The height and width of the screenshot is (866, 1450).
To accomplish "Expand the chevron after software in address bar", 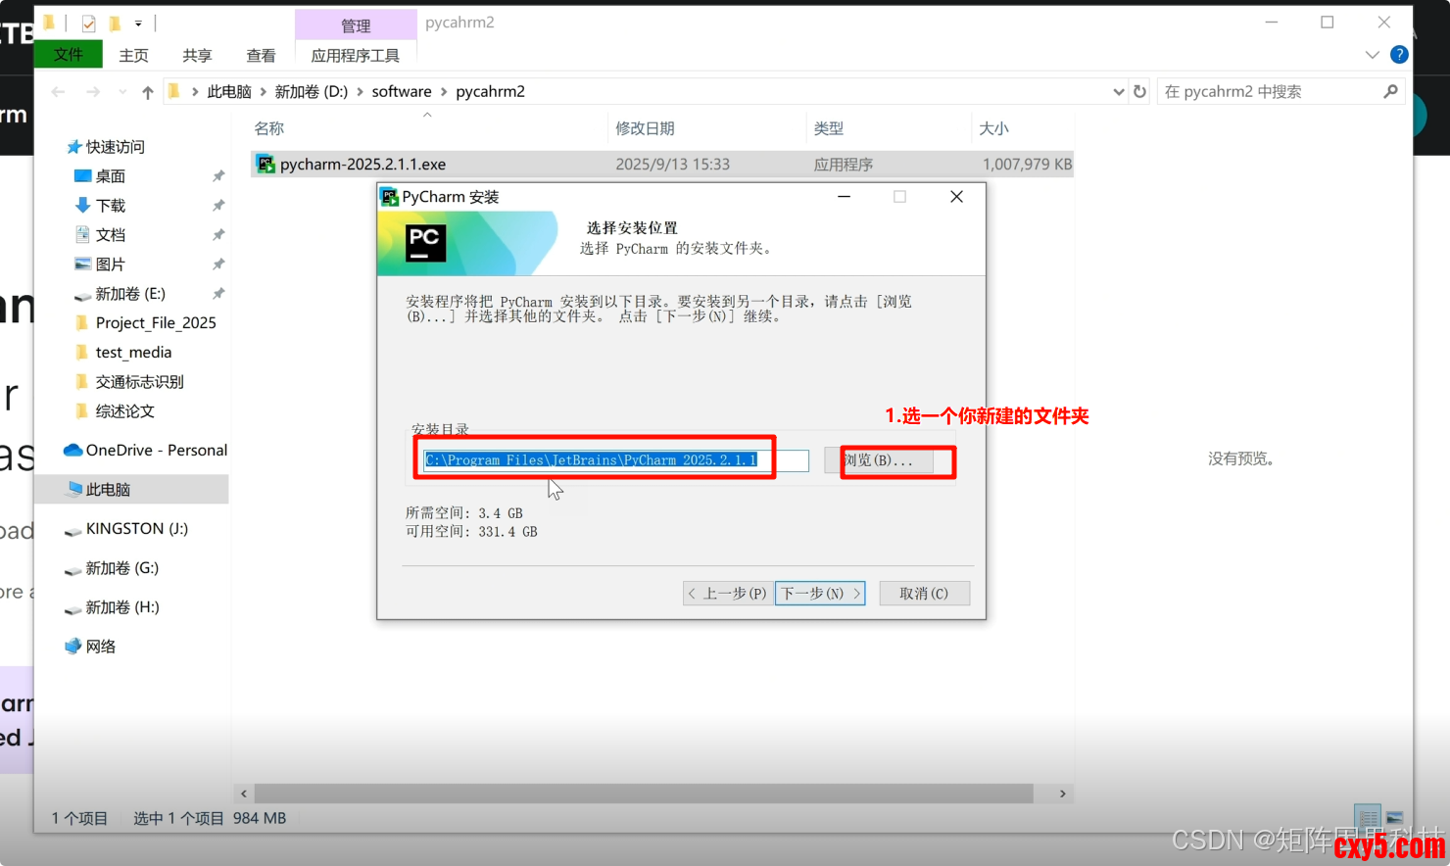I will (x=444, y=92).
